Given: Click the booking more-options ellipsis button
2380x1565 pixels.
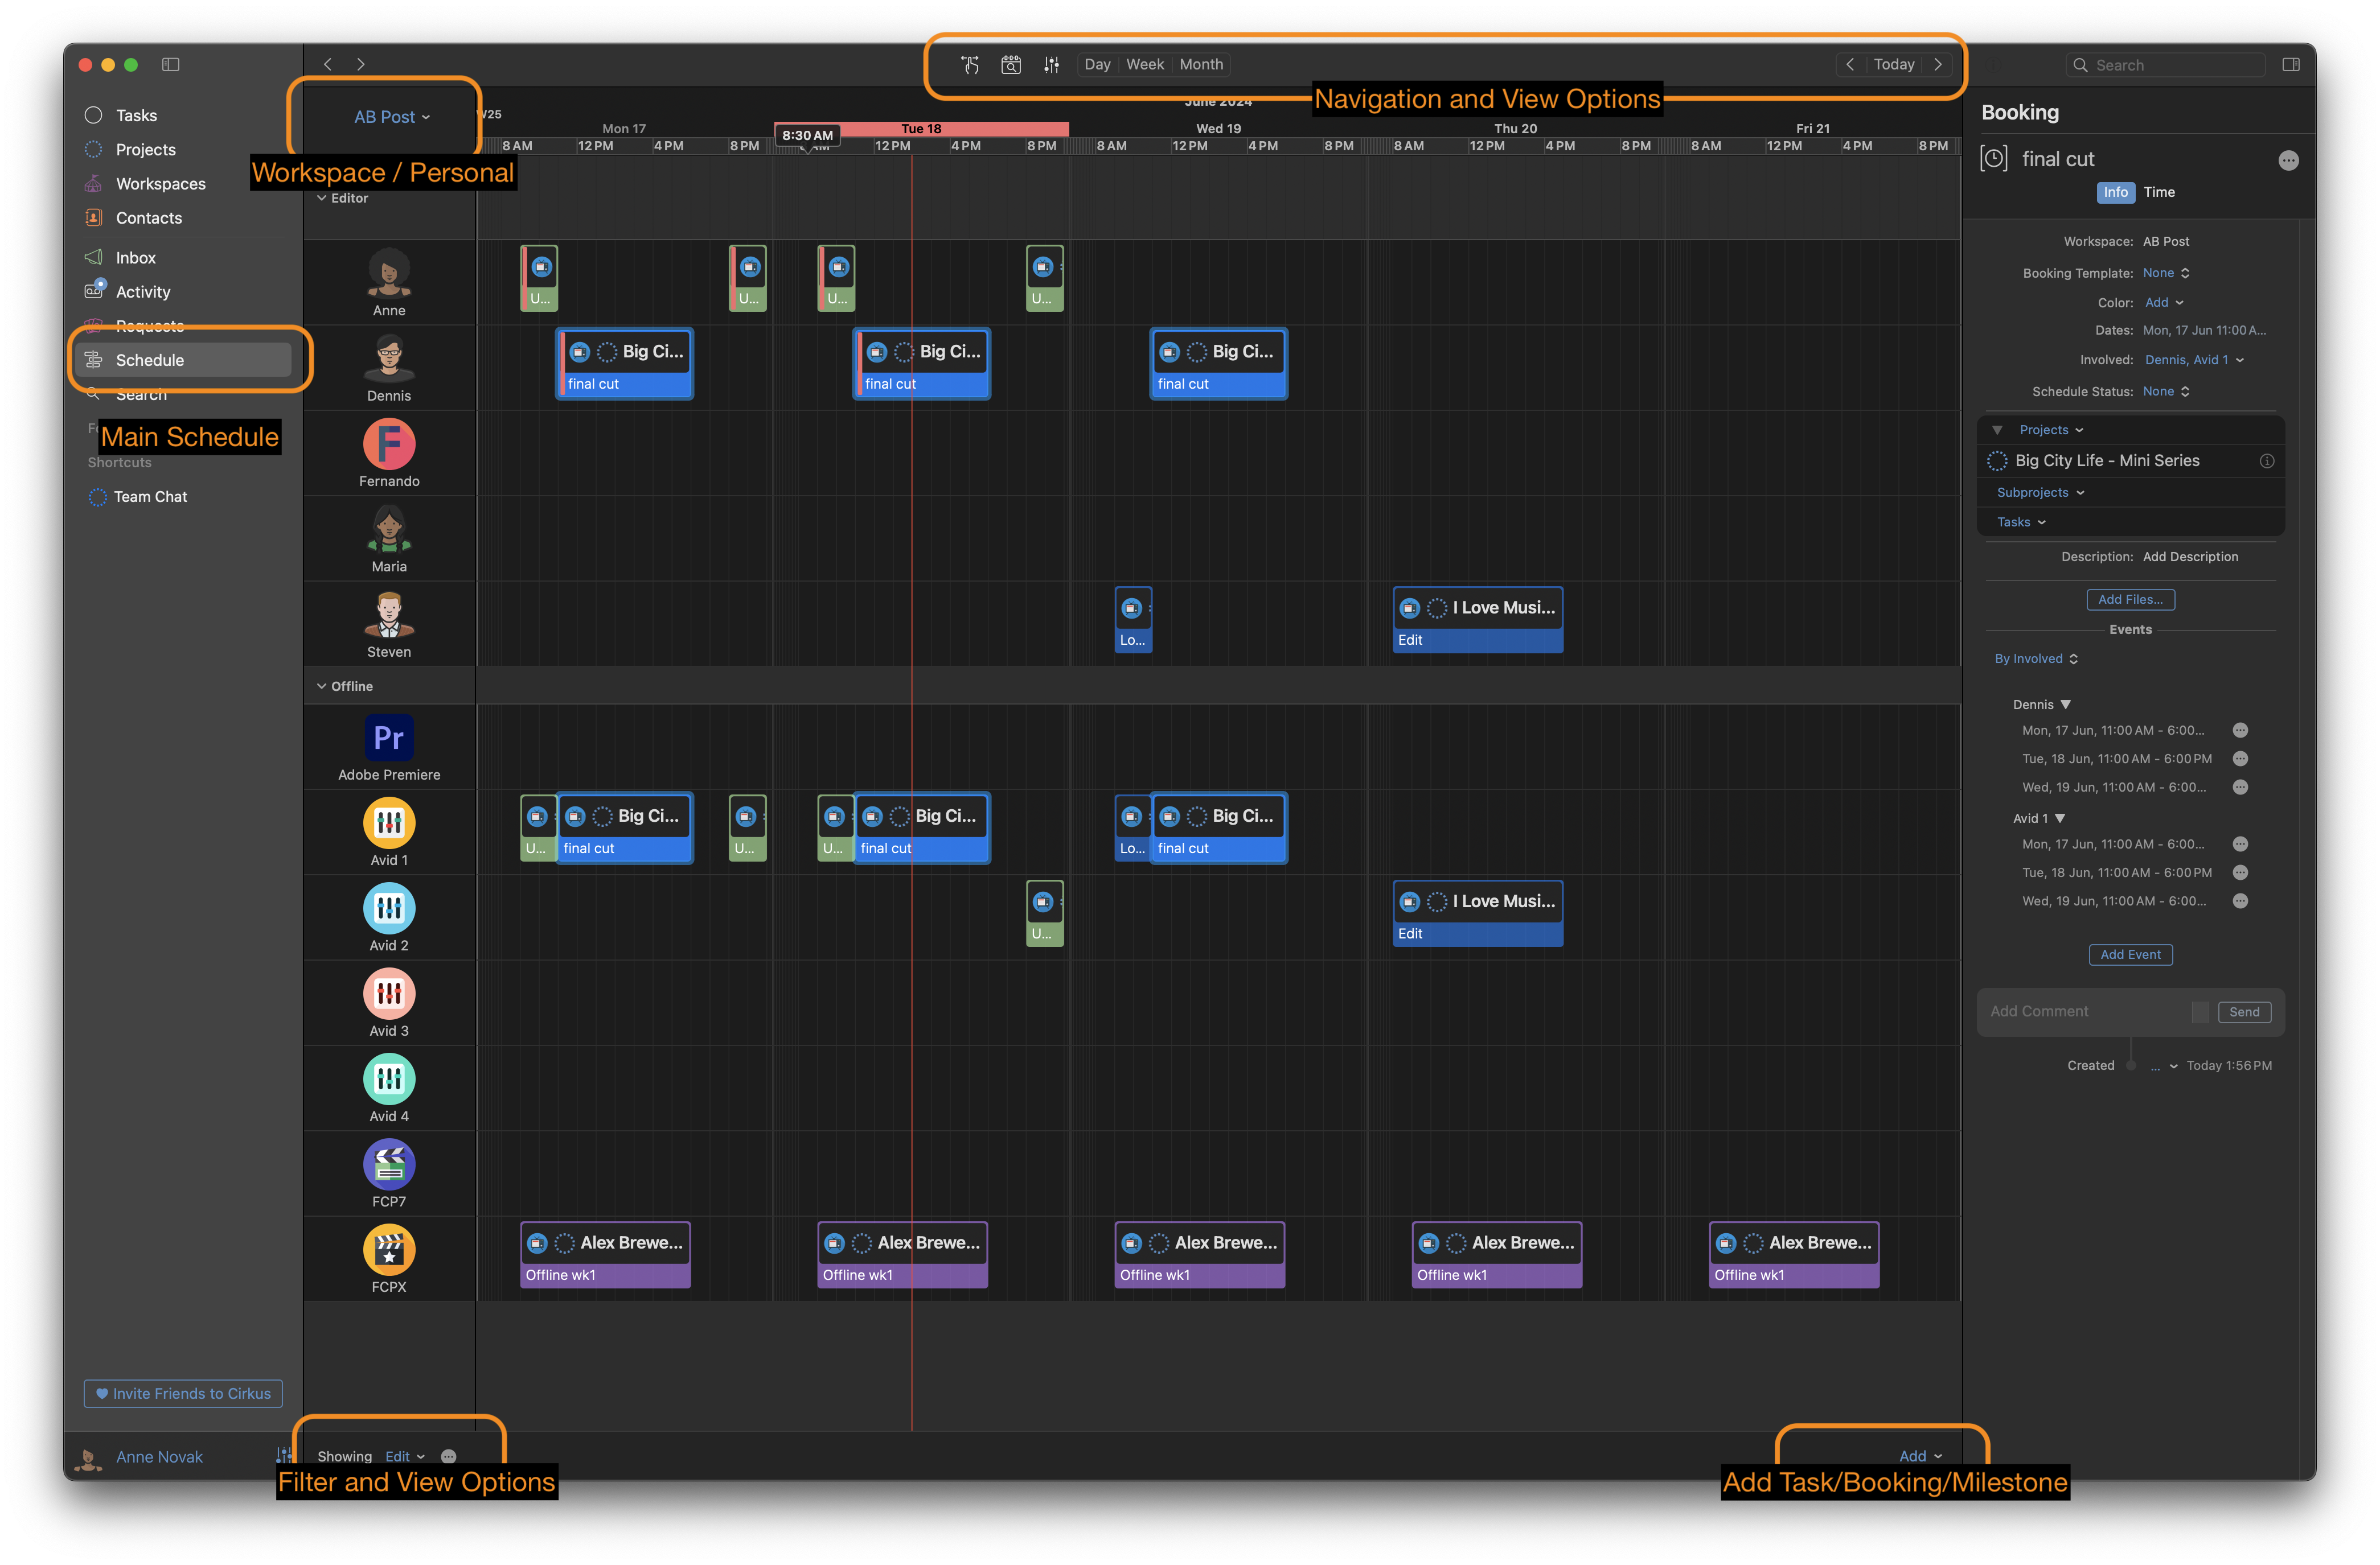Looking at the screenshot, I should click(2288, 160).
